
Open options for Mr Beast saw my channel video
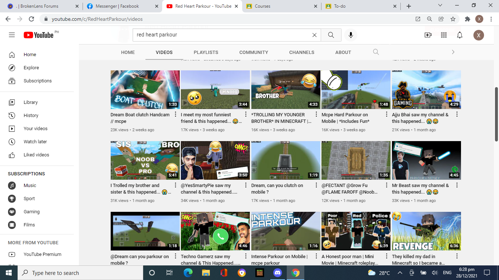[457, 185]
